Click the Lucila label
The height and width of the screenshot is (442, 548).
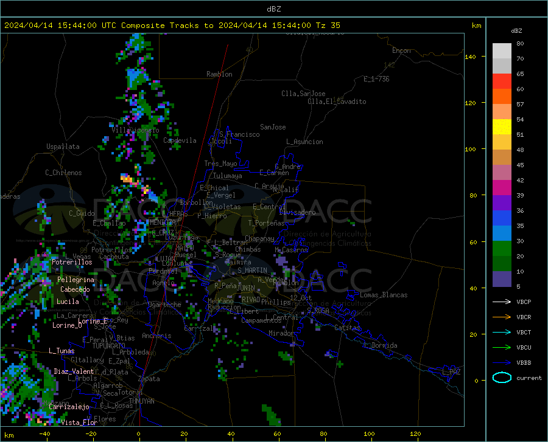pos(68,302)
